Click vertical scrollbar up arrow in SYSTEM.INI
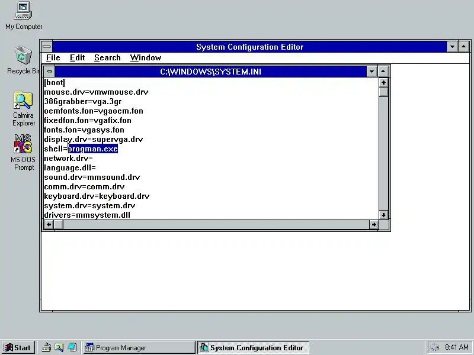 [x=383, y=82]
